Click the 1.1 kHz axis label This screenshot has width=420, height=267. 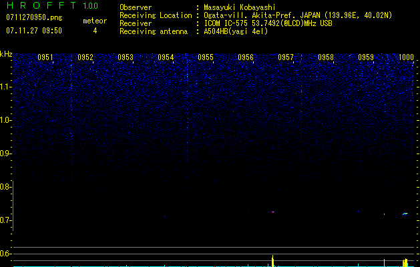tap(5, 87)
